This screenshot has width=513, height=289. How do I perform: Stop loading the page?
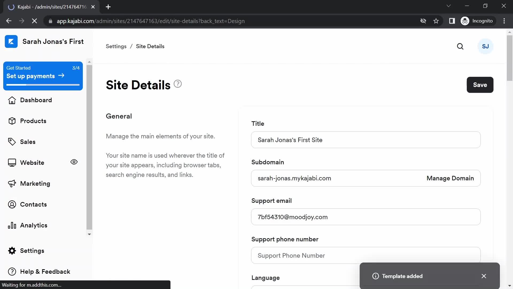tap(34, 21)
